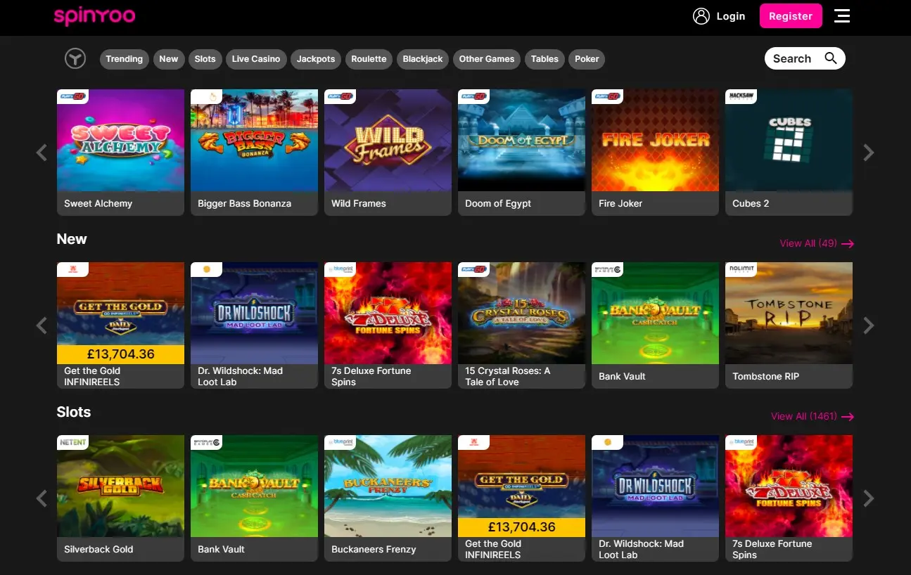The image size is (911, 575).
Task: Click Nolimit badge on Tombstone RIP
Action: (741, 269)
